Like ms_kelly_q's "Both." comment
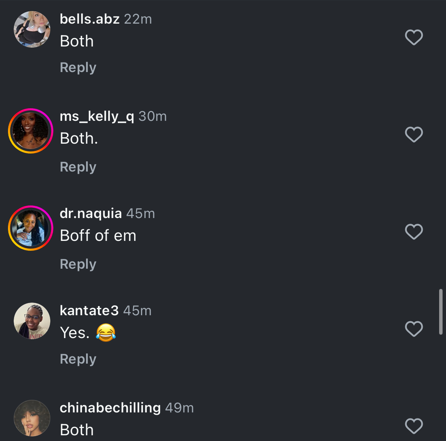 (414, 135)
